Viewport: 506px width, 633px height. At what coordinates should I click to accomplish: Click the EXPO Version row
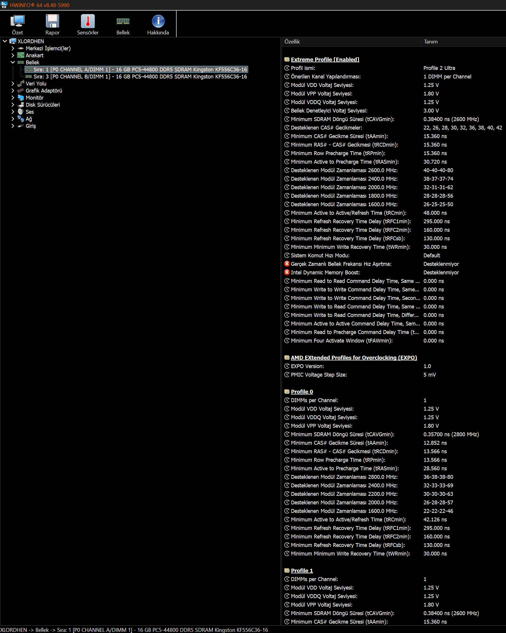[394, 366]
